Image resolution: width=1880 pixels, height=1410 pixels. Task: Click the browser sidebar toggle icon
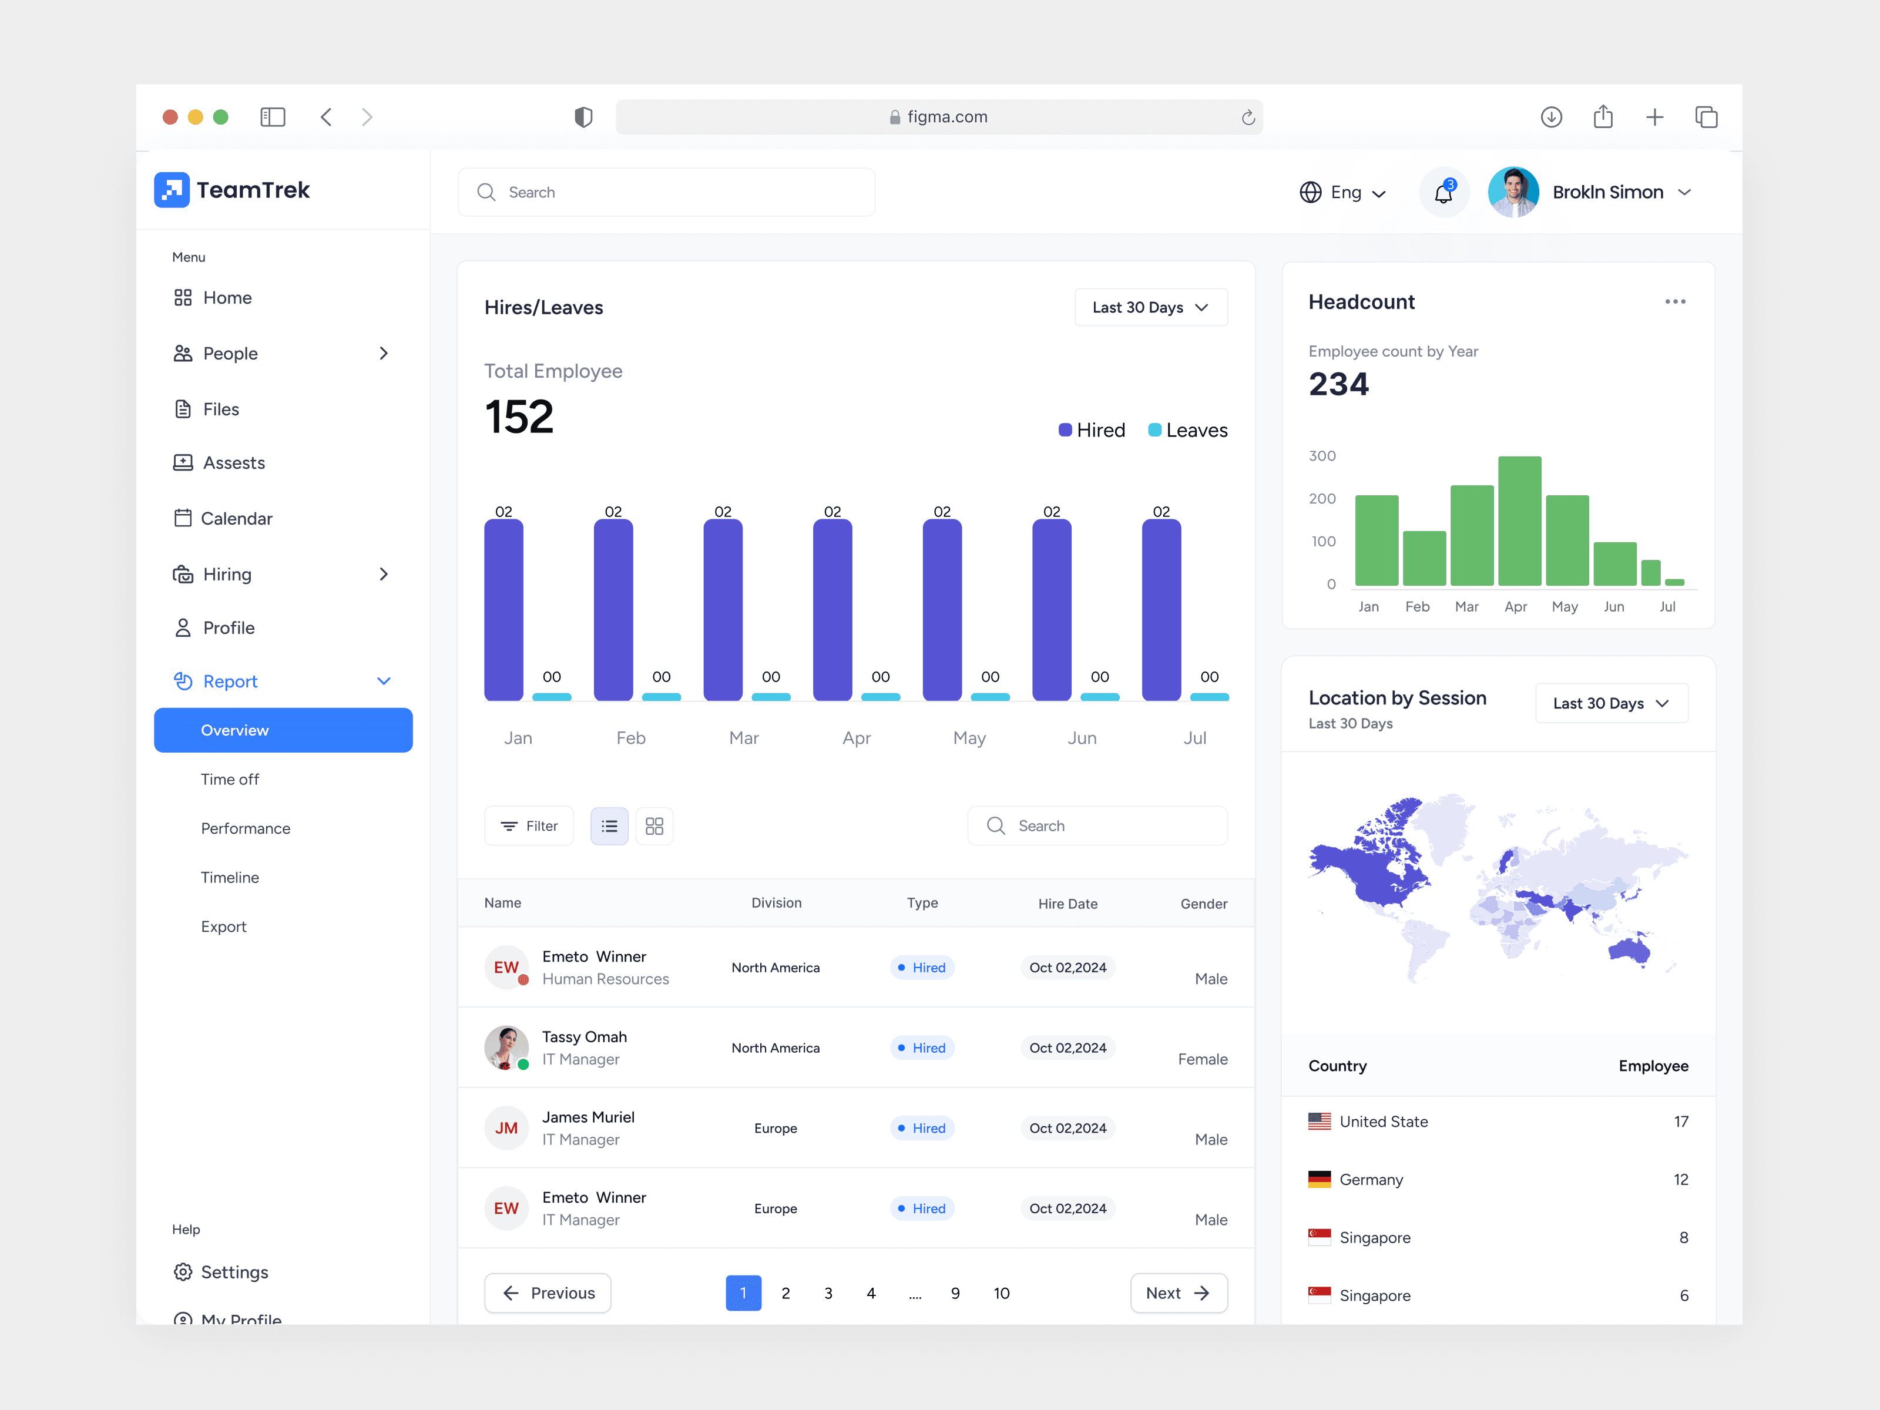pos(272,116)
